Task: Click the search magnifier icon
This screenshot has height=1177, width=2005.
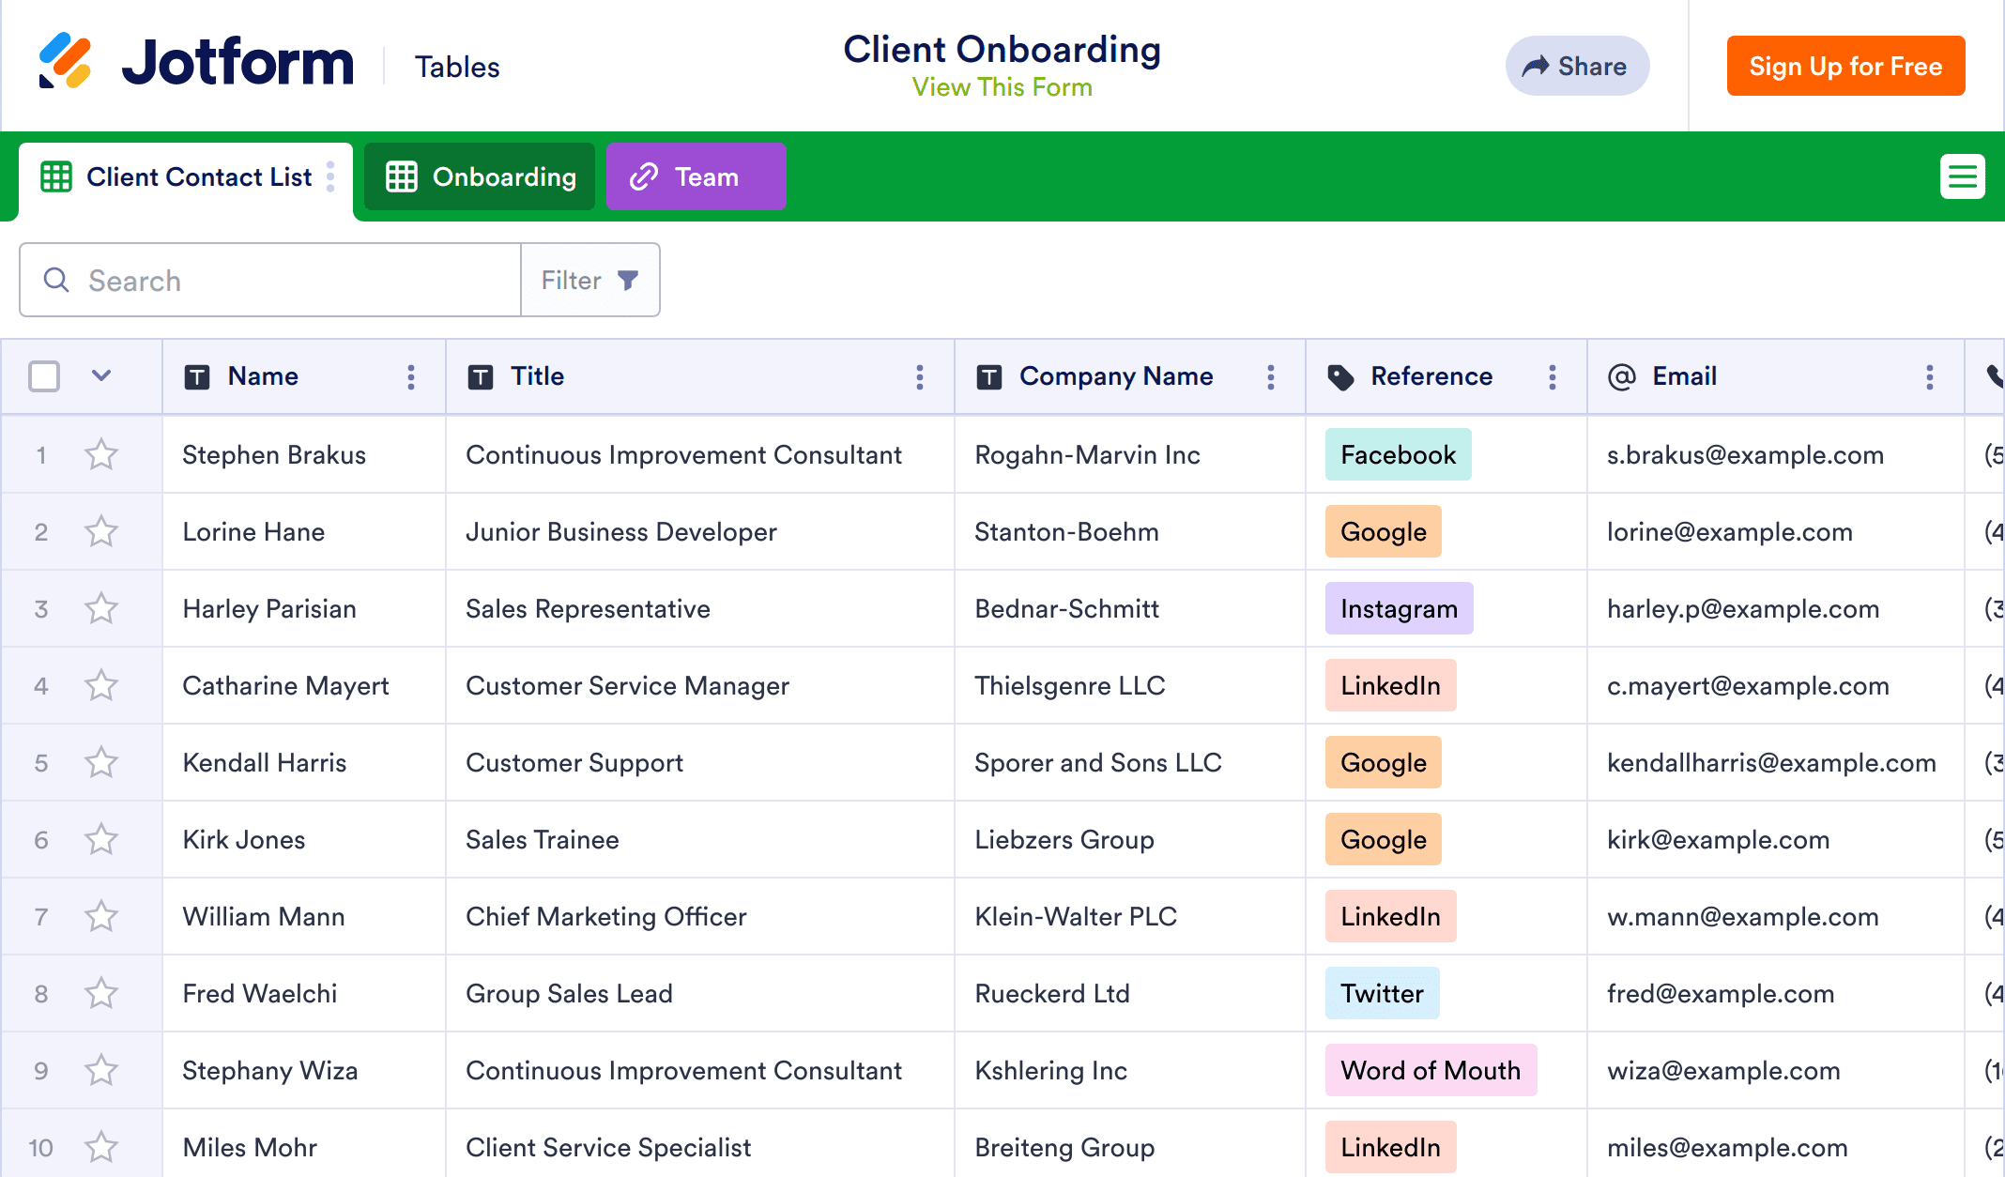Action: pos(56,280)
